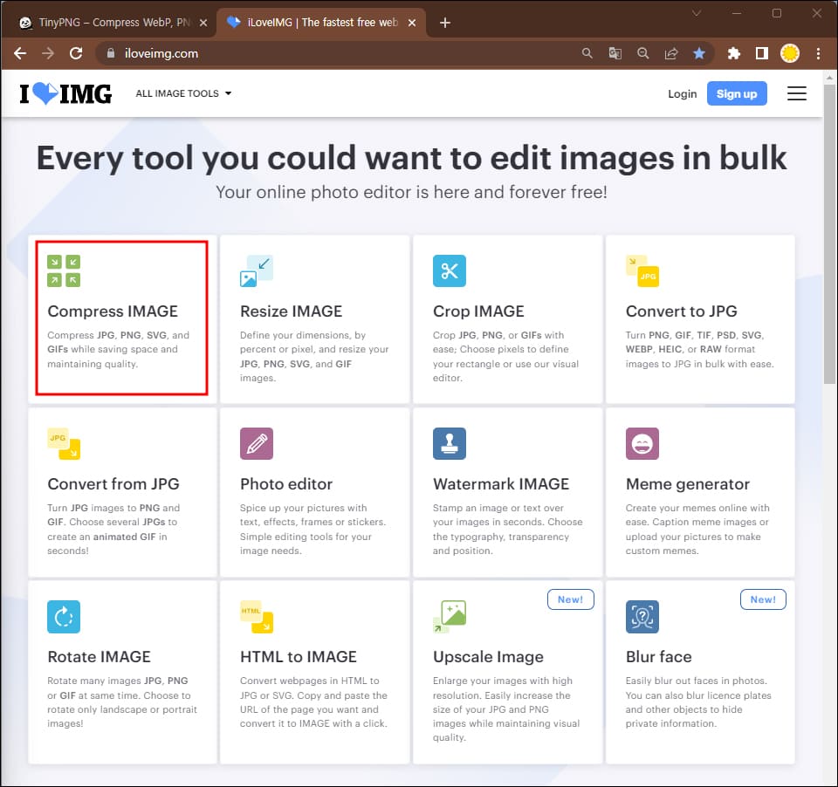Open the hamburger menu
The image size is (838, 787).
point(796,93)
